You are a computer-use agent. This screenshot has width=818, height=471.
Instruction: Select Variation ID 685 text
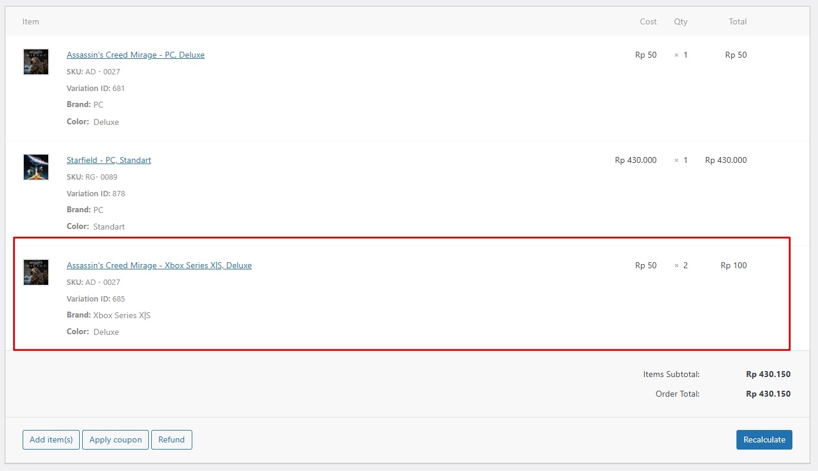96,299
